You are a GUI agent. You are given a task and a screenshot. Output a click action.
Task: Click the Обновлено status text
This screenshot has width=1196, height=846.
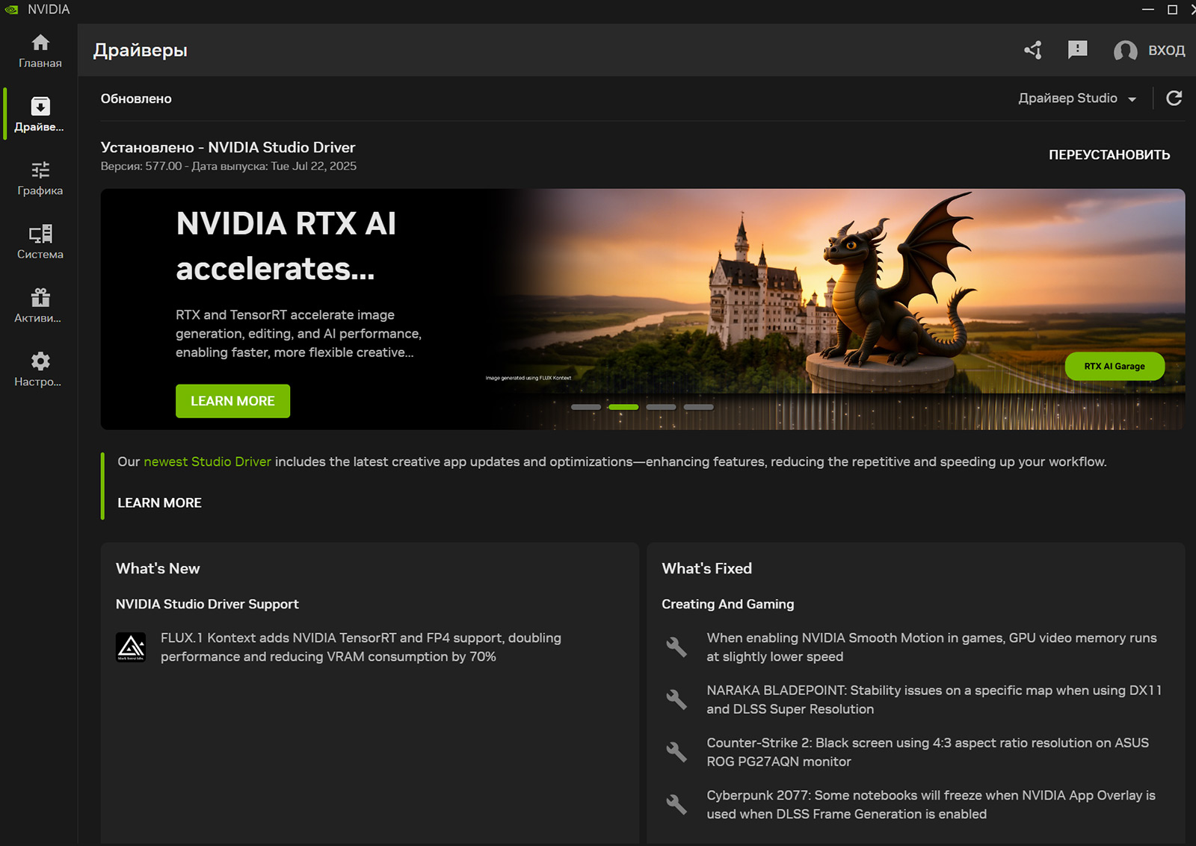(x=136, y=99)
